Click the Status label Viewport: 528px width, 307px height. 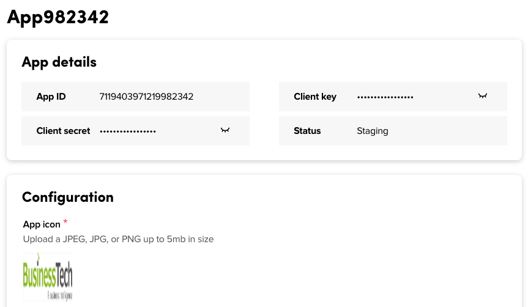(x=307, y=131)
